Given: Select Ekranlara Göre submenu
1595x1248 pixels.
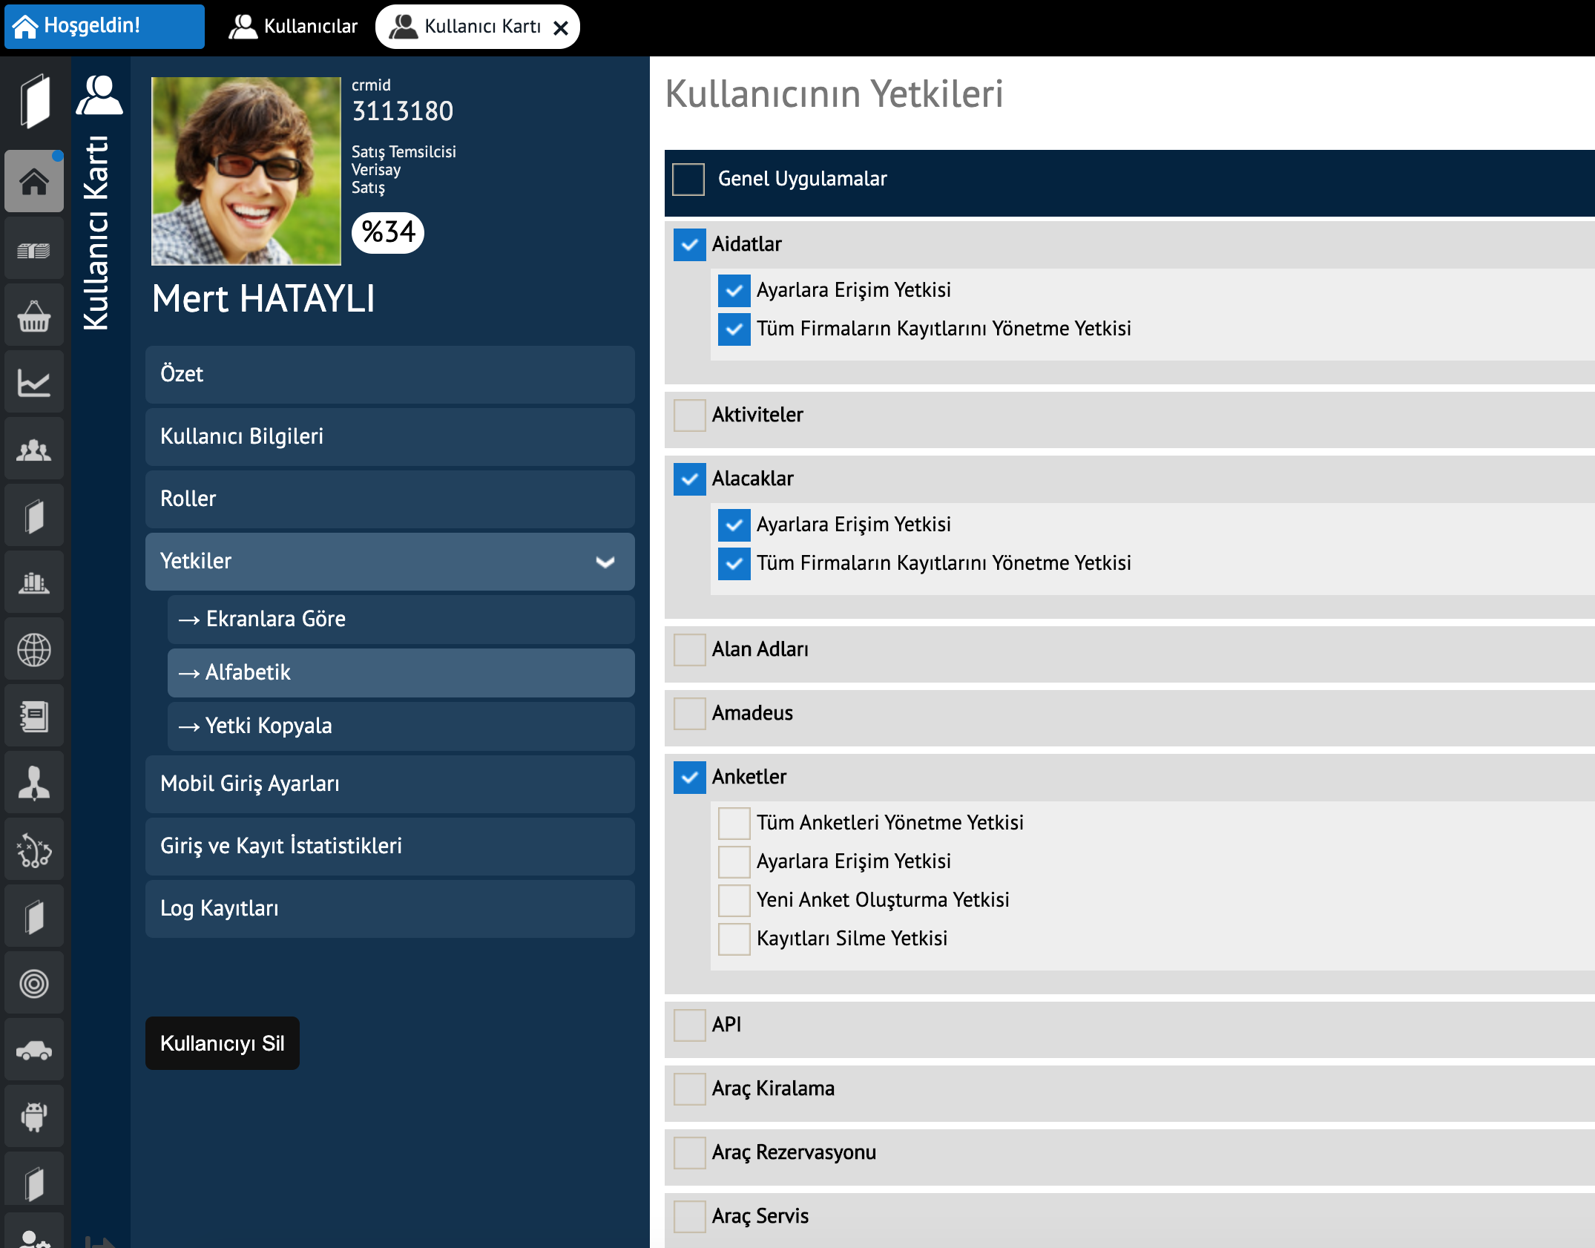Looking at the screenshot, I should [x=401, y=619].
